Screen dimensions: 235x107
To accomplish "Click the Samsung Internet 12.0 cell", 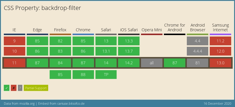I will [220, 51].
